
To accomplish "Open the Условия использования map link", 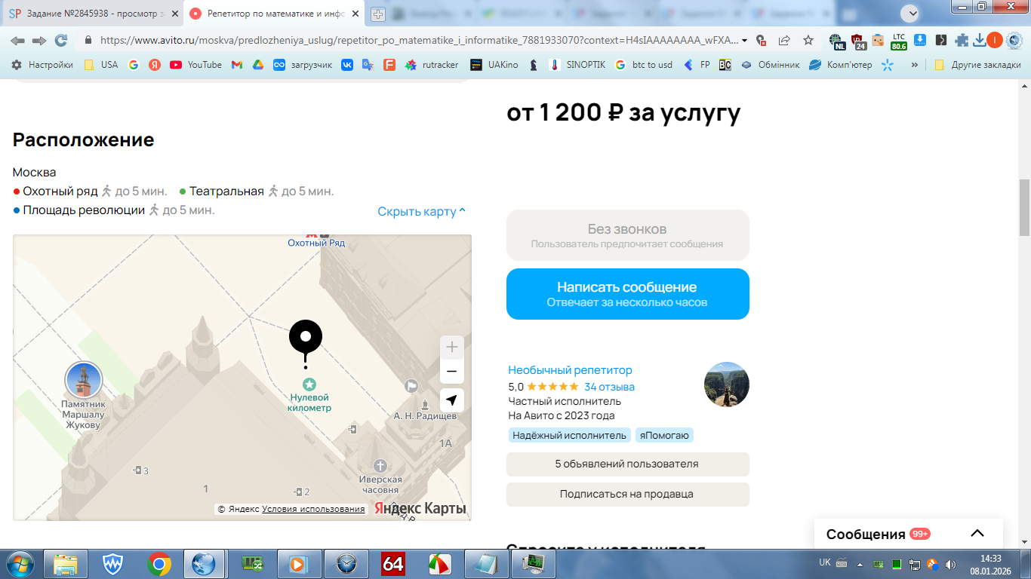I will 313,509.
